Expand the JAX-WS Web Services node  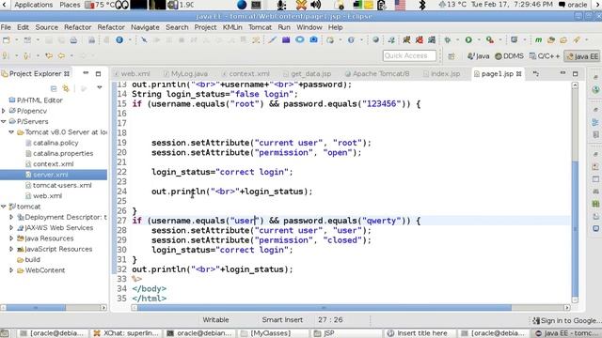click(x=11, y=227)
